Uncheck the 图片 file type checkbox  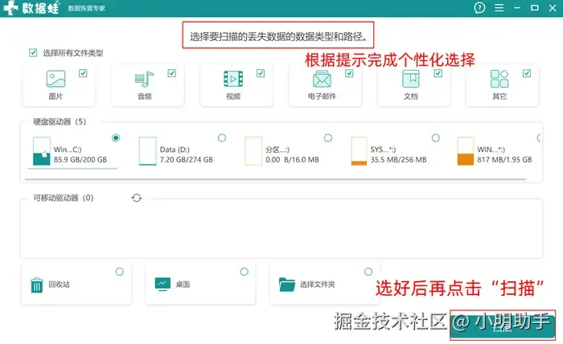(x=83, y=73)
